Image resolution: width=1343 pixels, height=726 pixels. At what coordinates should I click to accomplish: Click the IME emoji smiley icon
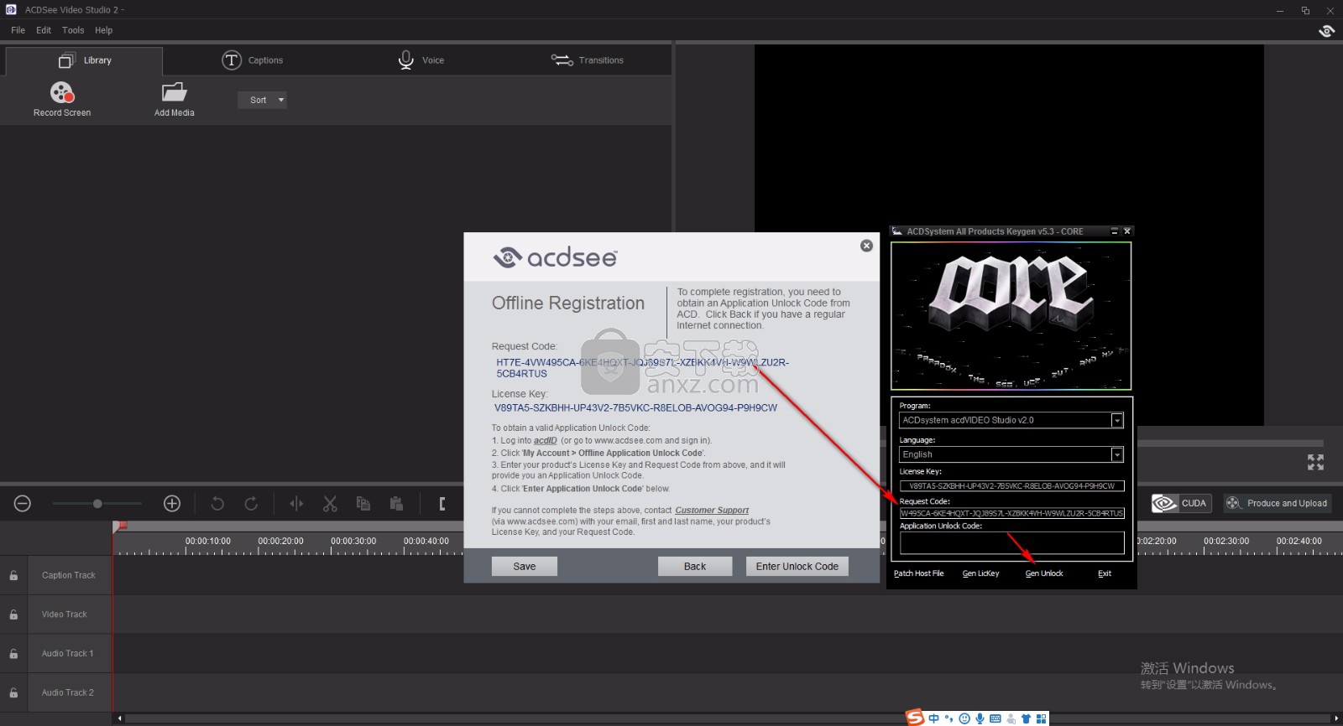[x=964, y=718]
